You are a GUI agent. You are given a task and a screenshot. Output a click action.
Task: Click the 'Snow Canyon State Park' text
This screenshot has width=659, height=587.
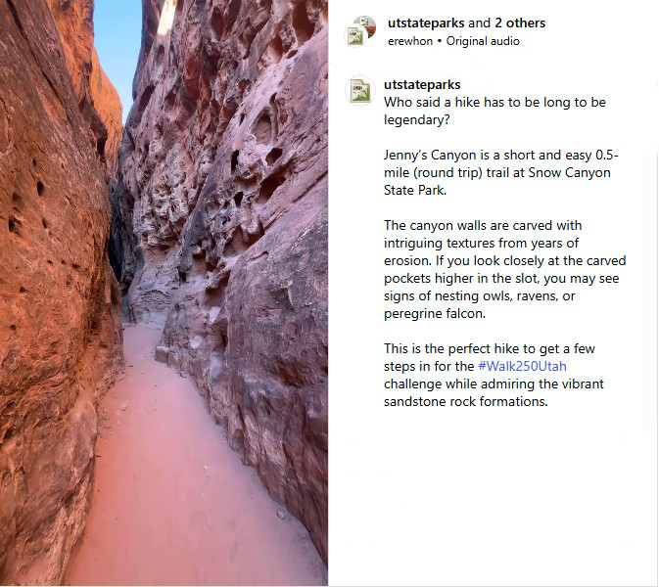[497, 181]
